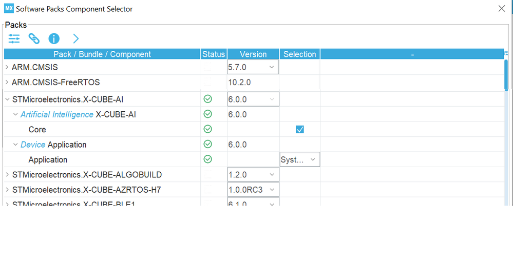Image resolution: width=513 pixels, height=264 pixels.
Task: Open X-CUBE-AI version 6.0.0 dropdown
Action: [x=253, y=99]
